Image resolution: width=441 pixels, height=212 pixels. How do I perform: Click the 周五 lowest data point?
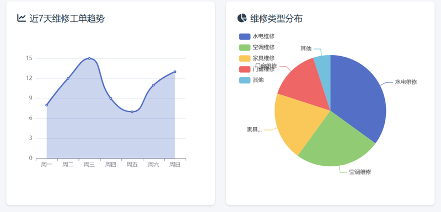coord(132,112)
